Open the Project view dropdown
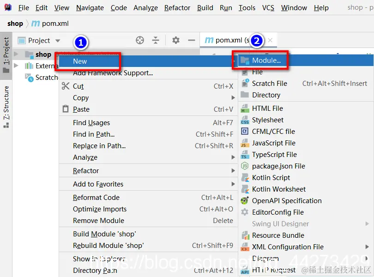 click(x=57, y=41)
